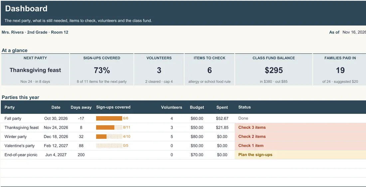Screen dimensions: 366x187
Task: Click 'allergy or school food rule' note
Action: [210, 81]
